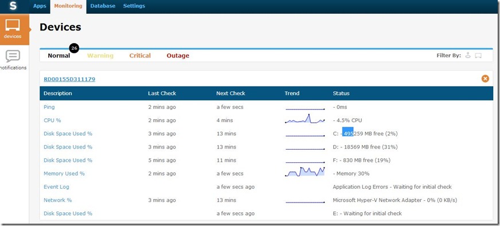Open the CPU % check
500x226 pixels.
pyautogui.click(x=52, y=120)
